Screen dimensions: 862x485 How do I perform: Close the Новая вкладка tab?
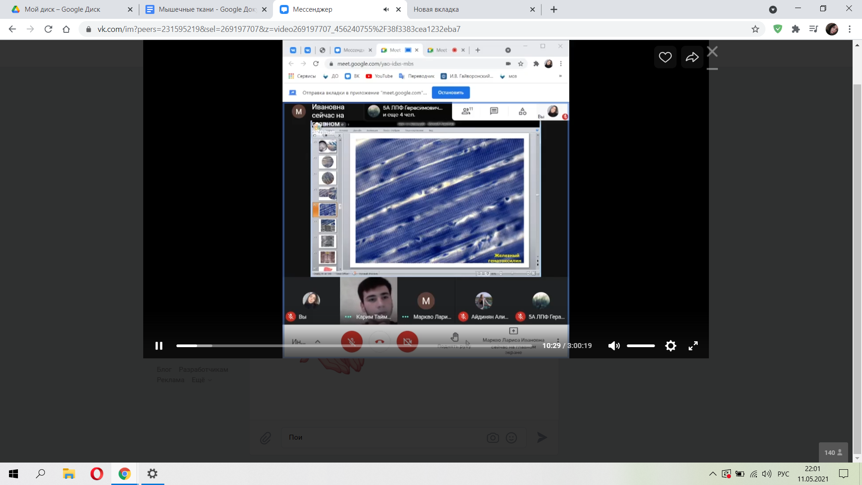(532, 9)
